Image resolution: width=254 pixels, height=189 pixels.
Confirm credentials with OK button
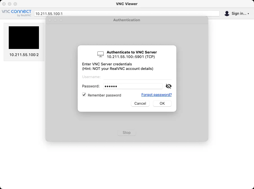tap(162, 104)
